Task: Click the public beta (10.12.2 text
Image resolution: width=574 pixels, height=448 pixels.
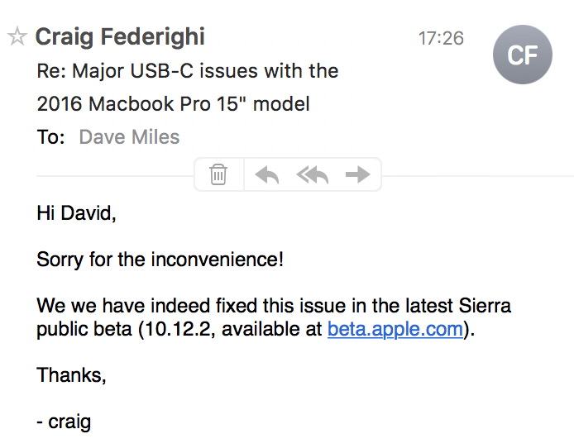Action: coord(126,329)
